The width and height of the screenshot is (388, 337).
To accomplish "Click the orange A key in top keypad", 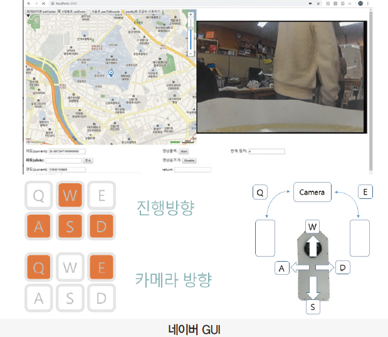I will (x=39, y=227).
